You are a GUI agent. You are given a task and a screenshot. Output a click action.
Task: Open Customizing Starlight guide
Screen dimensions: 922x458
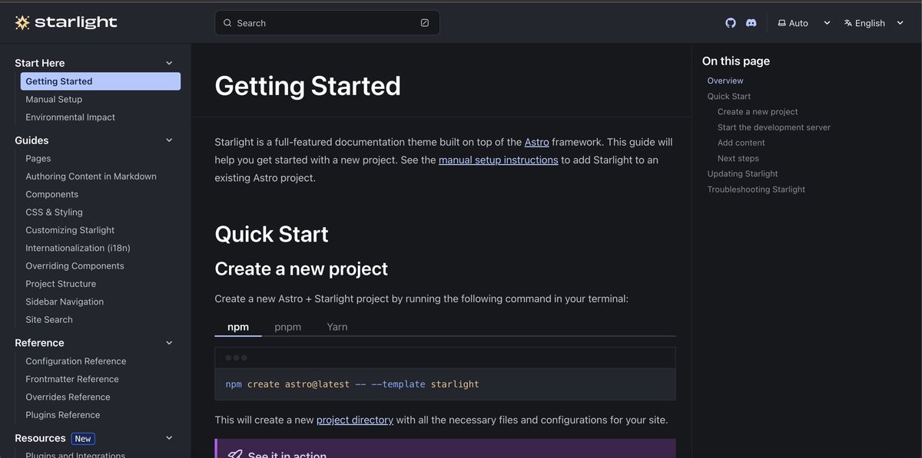(70, 230)
